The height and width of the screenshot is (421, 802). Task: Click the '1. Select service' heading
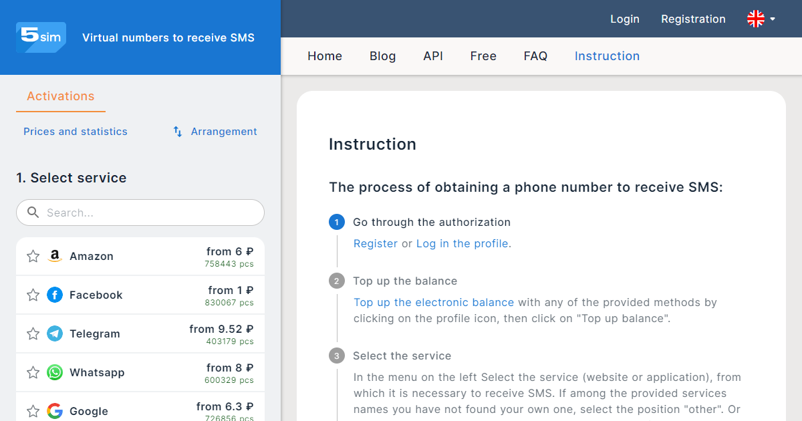click(72, 178)
